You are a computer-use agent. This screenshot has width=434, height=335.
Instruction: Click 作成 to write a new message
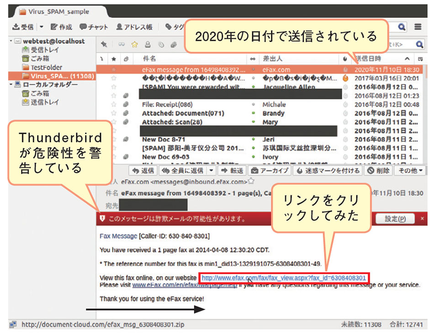[x=62, y=27]
